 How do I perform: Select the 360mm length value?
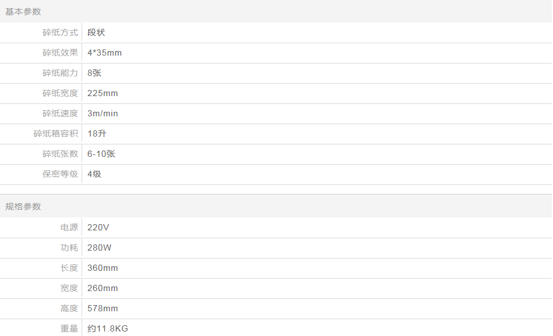[102, 268]
